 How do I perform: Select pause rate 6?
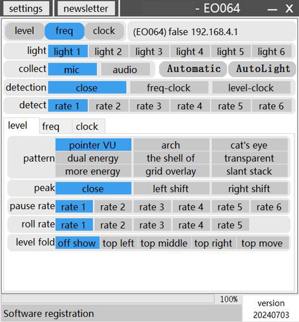268,207
